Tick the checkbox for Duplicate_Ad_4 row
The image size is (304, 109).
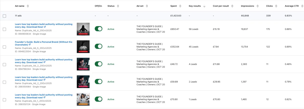[x=4, y=29]
